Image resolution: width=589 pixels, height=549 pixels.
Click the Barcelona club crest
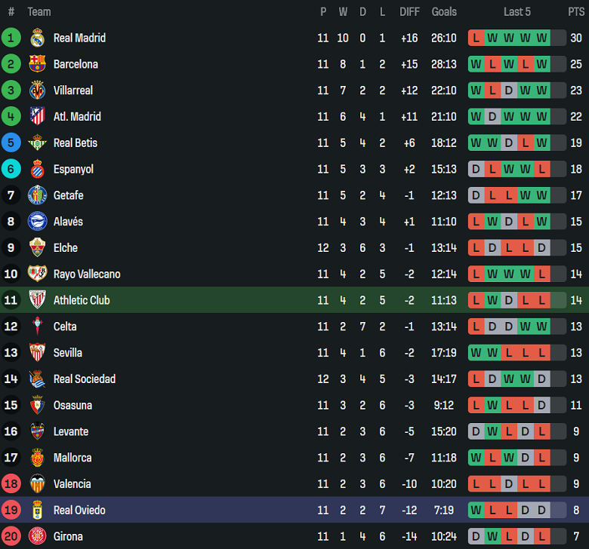click(x=37, y=64)
